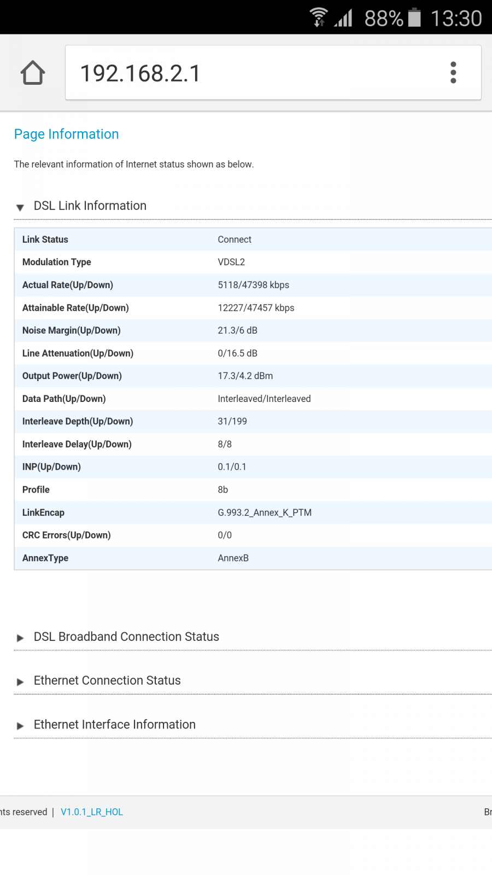This screenshot has height=875, width=492.
Task: Select the AnnexType value AnnexB
Action: (x=233, y=558)
